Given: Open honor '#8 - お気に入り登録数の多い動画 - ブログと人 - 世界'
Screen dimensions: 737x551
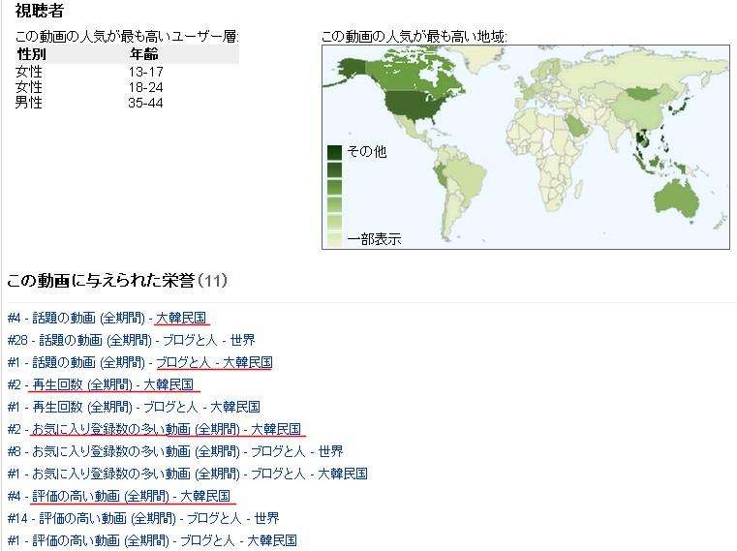Looking at the screenshot, I should coord(175,451).
